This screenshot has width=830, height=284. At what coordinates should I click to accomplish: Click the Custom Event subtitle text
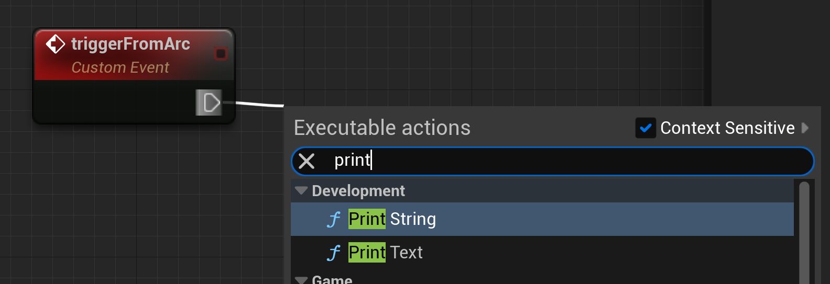pyautogui.click(x=120, y=67)
